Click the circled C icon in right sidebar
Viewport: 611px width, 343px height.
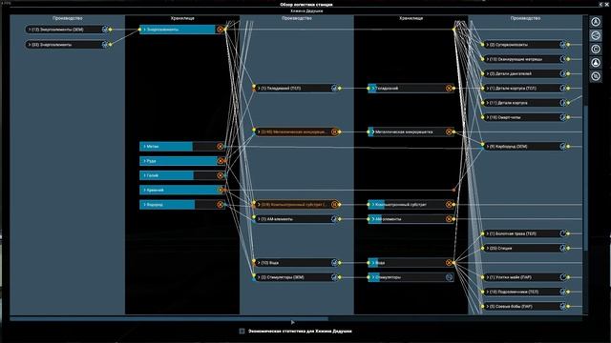tap(596, 49)
